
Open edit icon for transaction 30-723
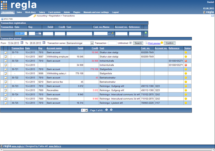5,86
